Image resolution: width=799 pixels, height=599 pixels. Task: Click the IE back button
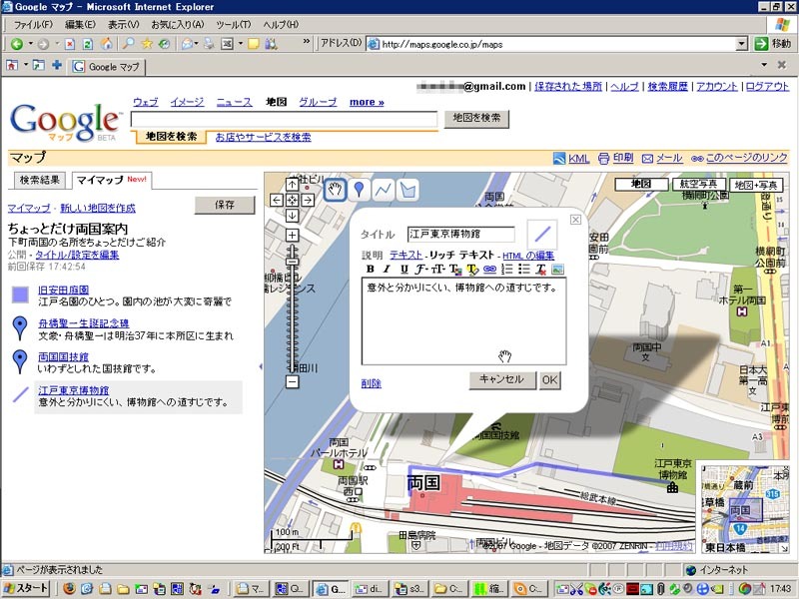17,44
